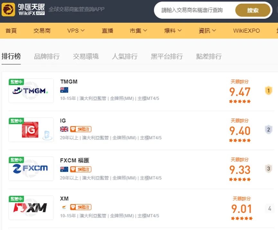Click the rank 4 number badge

coord(270,208)
